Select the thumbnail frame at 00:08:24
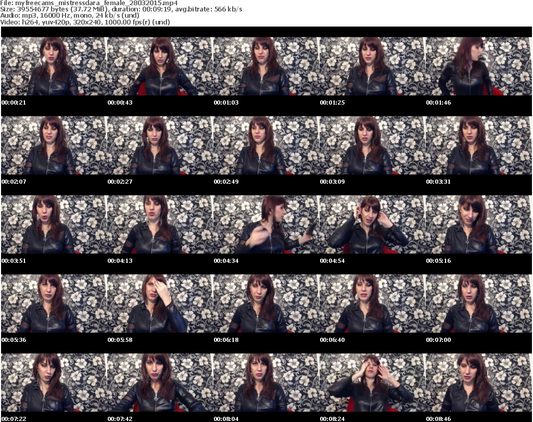 click(x=373, y=383)
